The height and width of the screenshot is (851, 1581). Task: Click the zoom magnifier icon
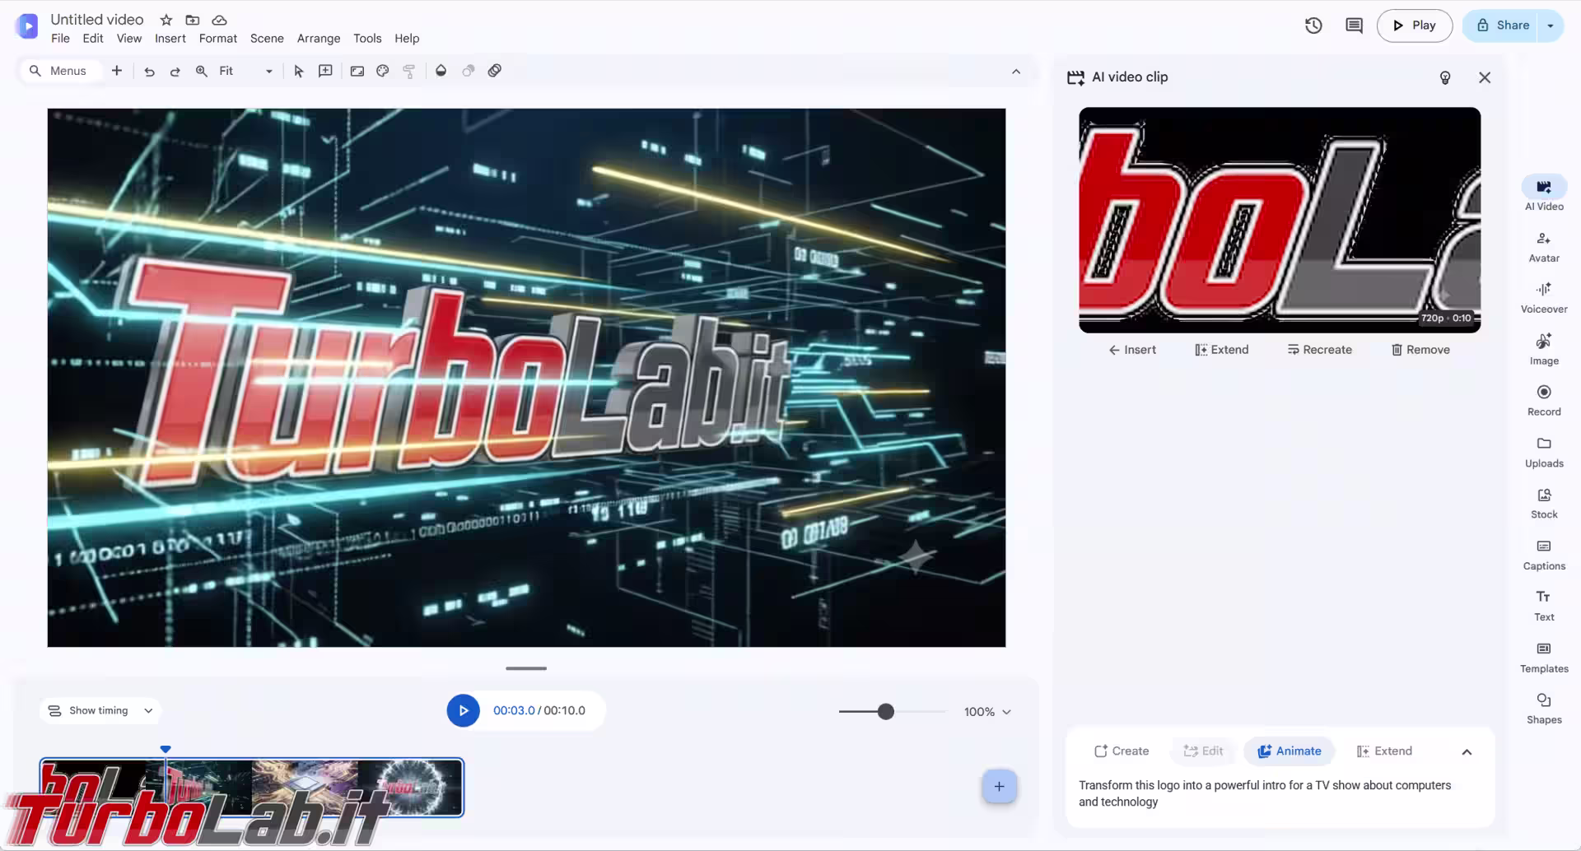pos(202,72)
